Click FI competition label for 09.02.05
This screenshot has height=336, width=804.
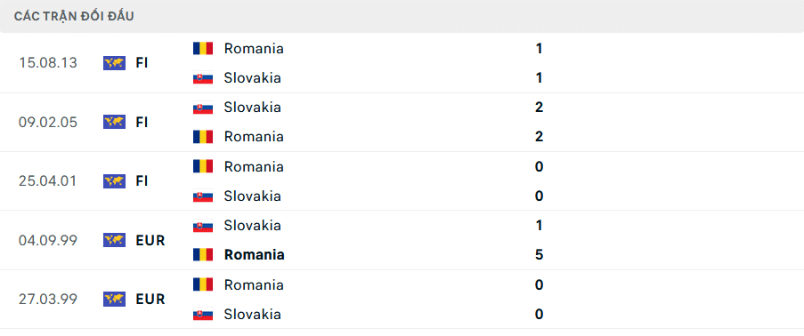click(142, 122)
